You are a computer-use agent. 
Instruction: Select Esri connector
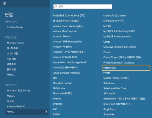[x=55, y=109]
